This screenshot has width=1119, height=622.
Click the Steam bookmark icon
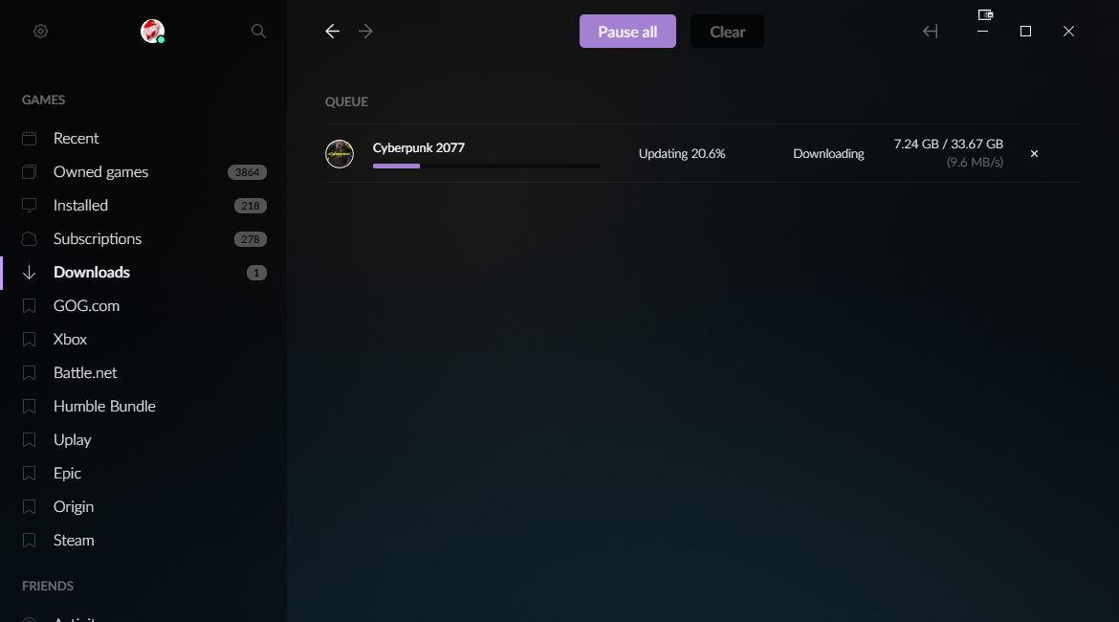(x=30, y=541)
